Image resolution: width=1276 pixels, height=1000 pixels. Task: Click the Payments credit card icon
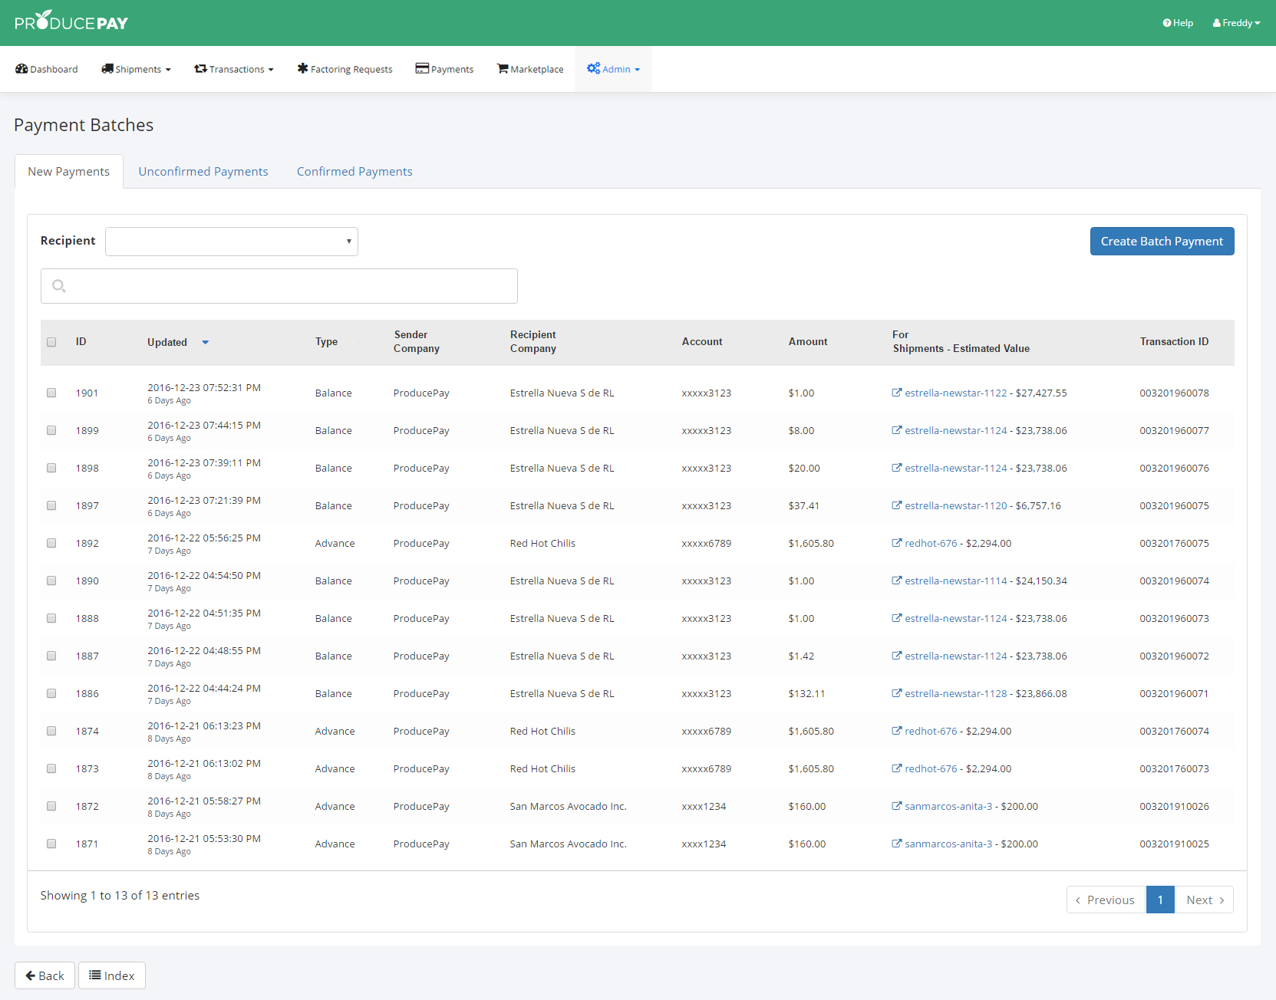coord(422,69)
